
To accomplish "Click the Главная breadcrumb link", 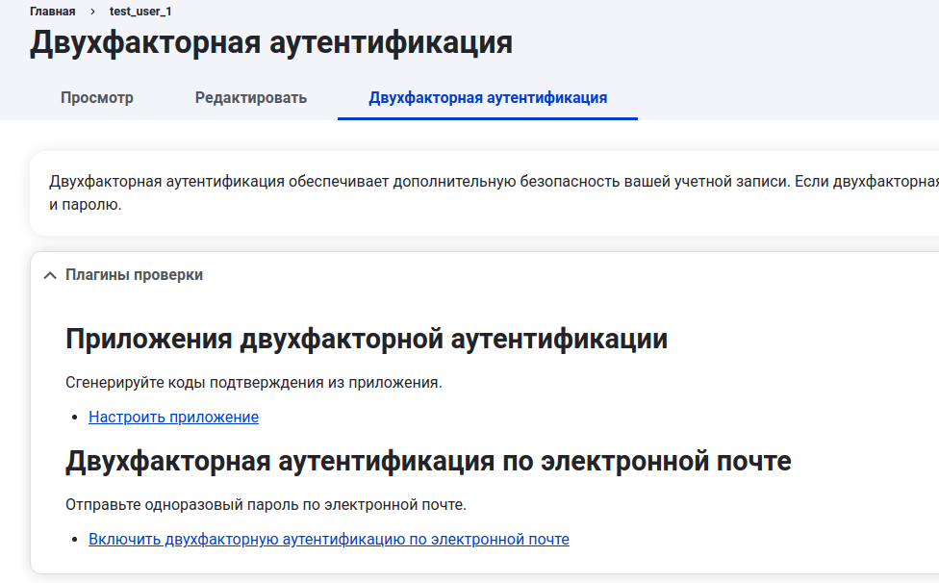I will (x=52, y=12).
